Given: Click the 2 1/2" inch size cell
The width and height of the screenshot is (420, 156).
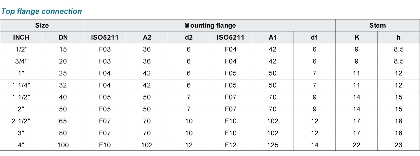Looking at the screenshot, I should pyautogui.click(x=21, y=121).
